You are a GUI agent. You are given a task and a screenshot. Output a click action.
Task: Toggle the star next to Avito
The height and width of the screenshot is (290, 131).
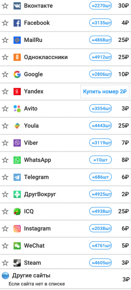[x=5, y=108]
